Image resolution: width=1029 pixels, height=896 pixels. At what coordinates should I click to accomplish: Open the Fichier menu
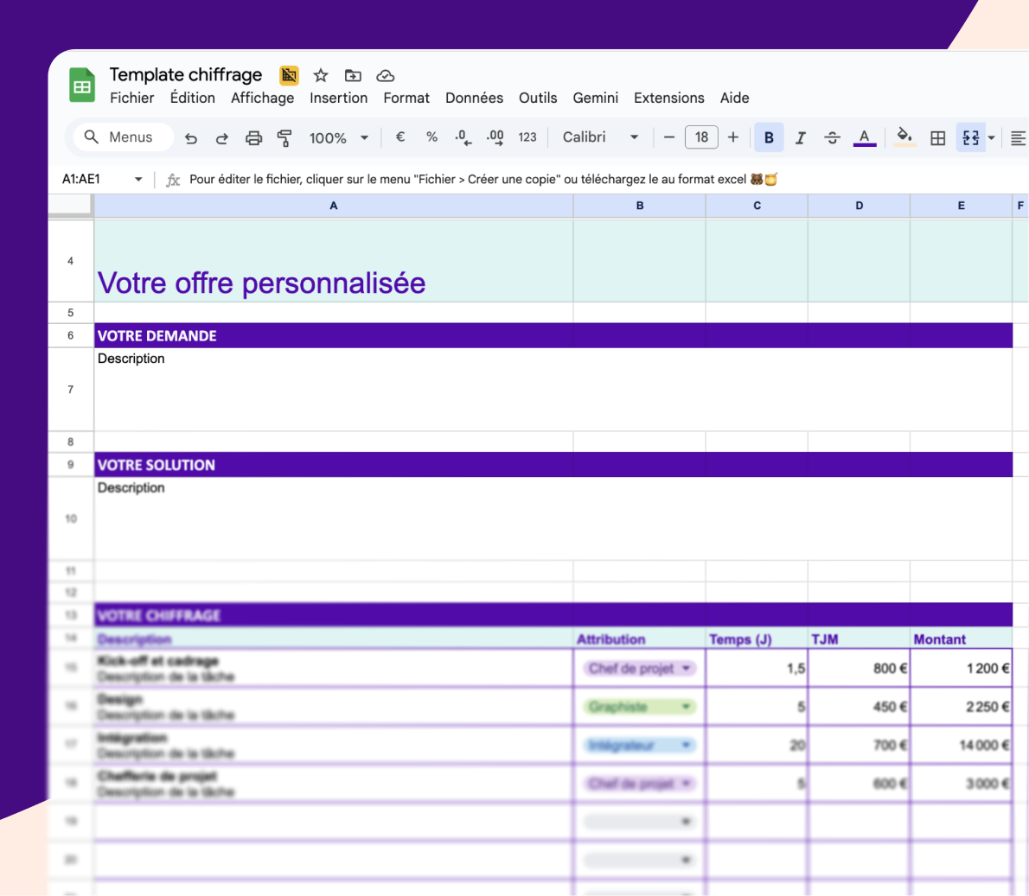132,98
